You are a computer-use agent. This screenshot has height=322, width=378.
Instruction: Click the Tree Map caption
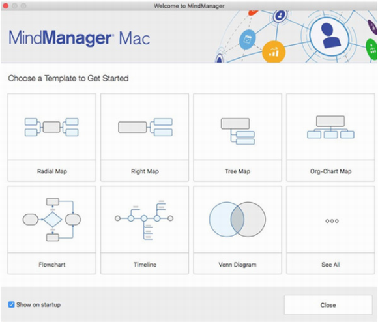(238, 171)
